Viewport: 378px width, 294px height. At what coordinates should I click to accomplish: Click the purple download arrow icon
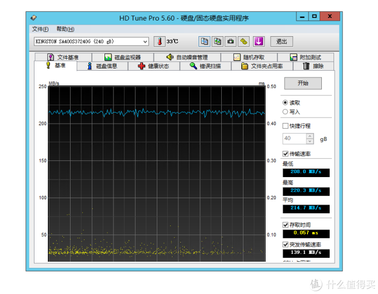(258, 42)
